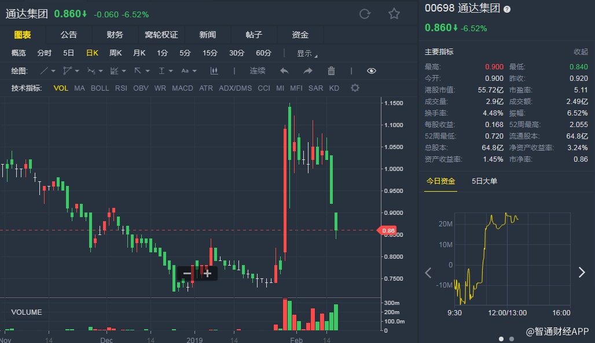Switch chart to 60分 interval
595x343 pixels.
click(263, 53)
